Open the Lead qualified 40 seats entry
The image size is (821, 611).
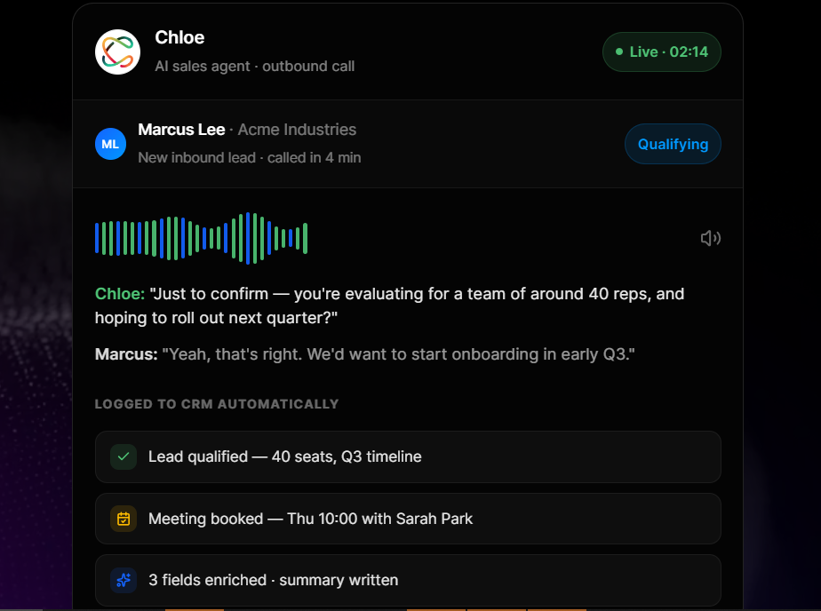[408, 456]
